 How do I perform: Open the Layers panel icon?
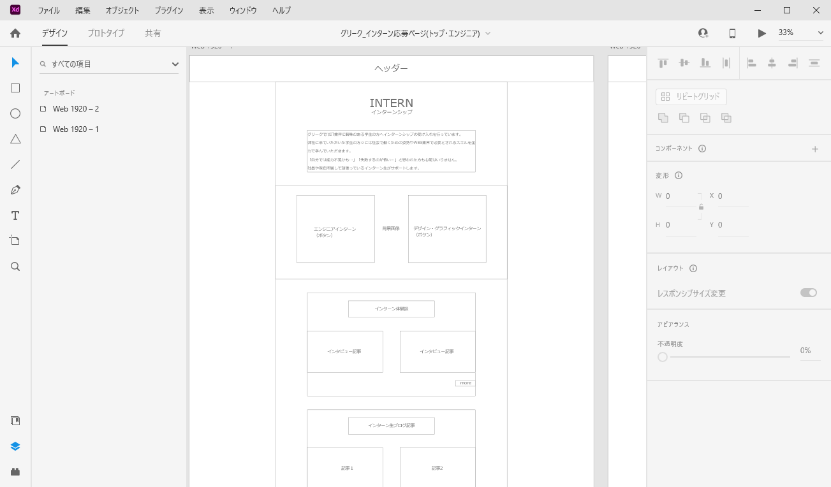[15, 446]
